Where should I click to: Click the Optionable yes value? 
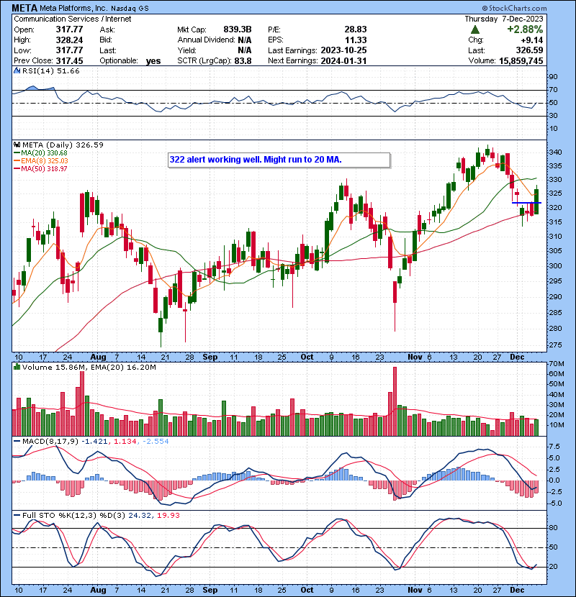click(153, 61)
